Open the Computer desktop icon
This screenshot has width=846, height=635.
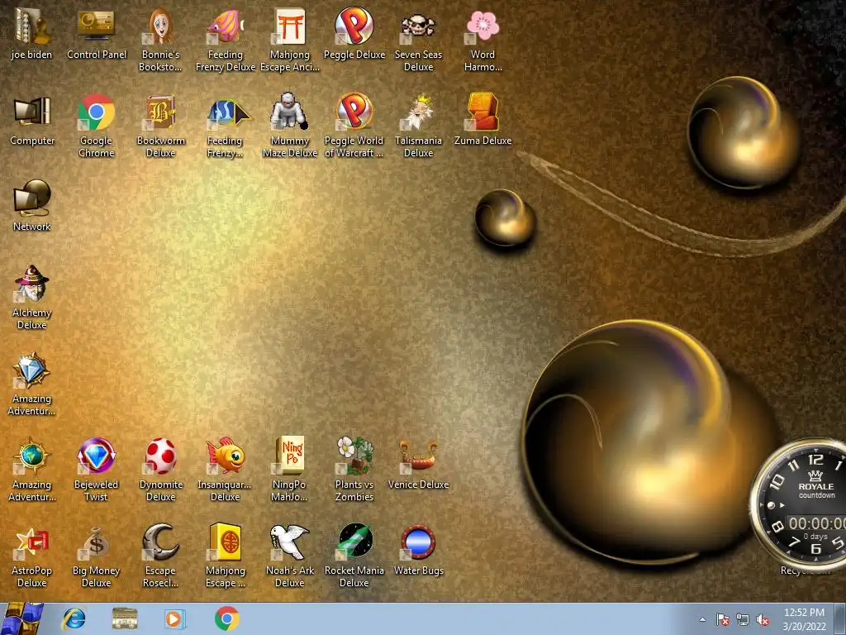[x=32, y=120]
